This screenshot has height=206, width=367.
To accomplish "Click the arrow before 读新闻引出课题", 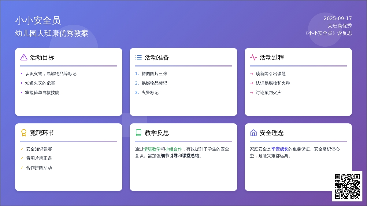I will [251, 74].
